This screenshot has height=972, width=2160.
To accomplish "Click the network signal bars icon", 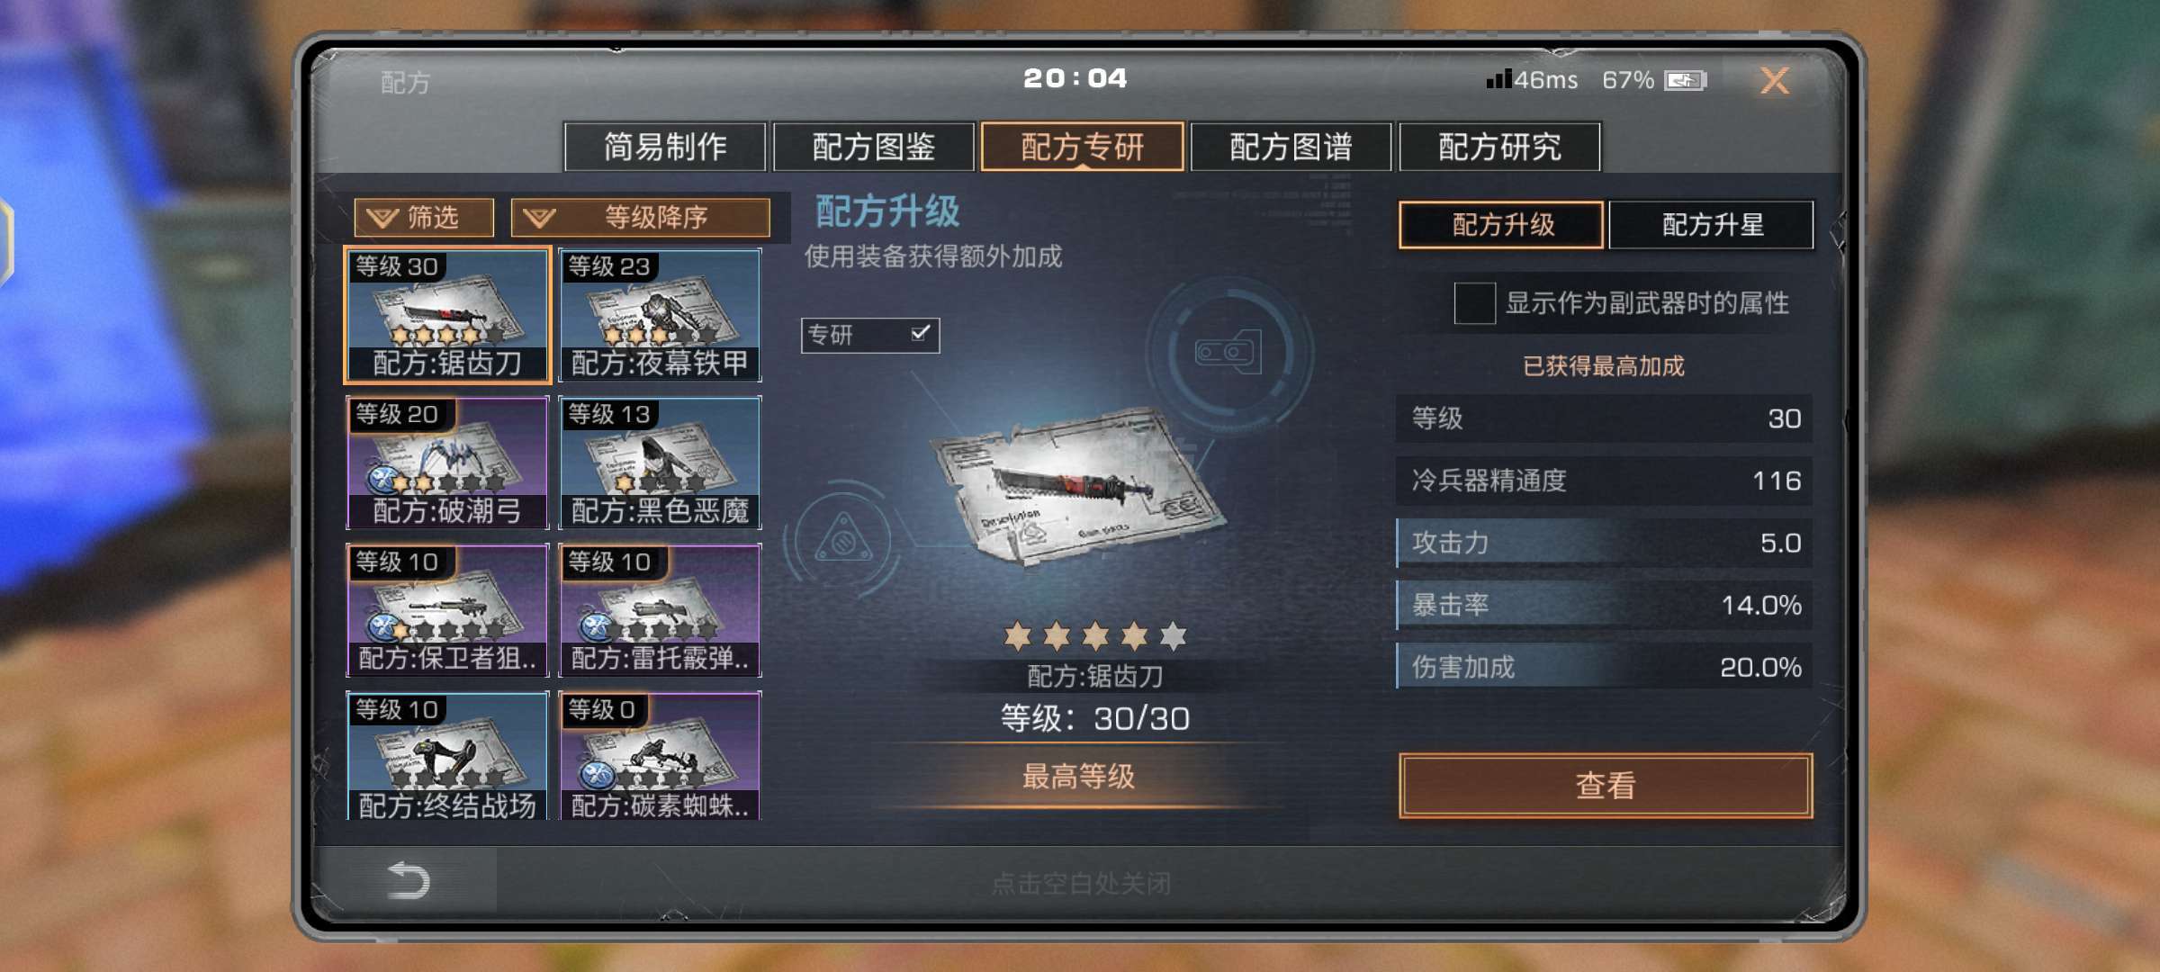I will tap(1498, 79).
